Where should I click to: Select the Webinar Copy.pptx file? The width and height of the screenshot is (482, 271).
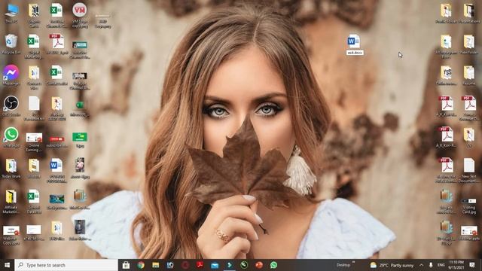11,235
